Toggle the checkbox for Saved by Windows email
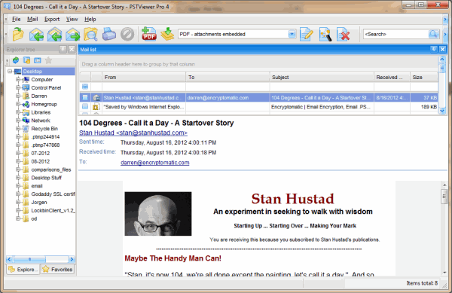 click(85, 107)
